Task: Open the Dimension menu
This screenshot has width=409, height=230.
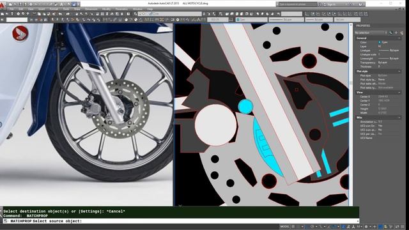Action: tap(91, 9)
